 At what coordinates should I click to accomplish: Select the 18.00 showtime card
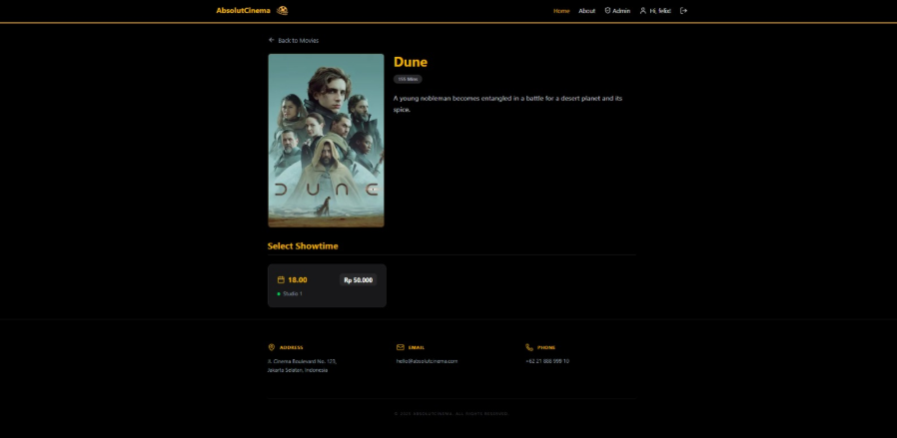pyautogui.click(x=327, y=285)
